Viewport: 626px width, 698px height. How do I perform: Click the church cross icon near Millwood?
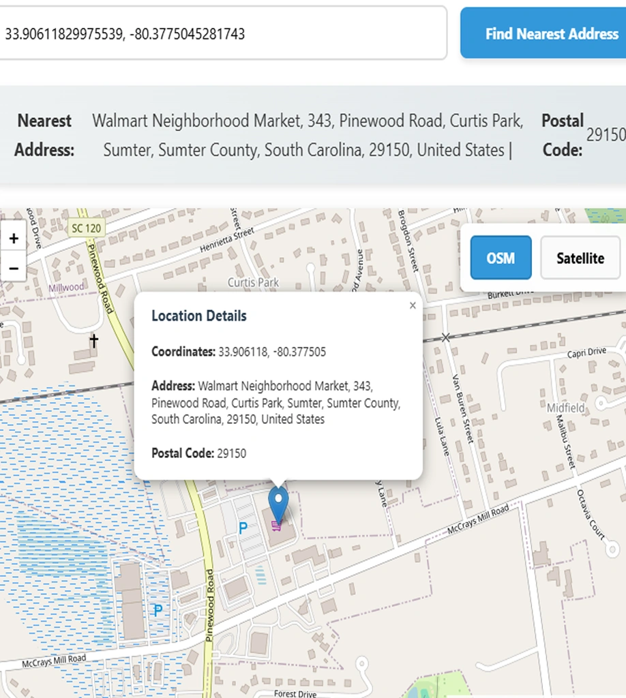pyautogui.click(x=93, y=341)
